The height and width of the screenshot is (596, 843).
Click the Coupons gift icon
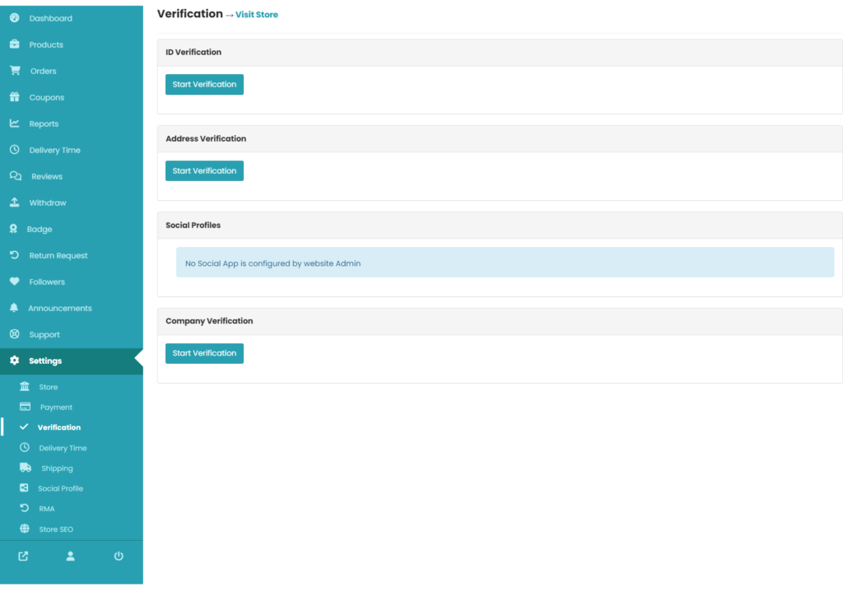tap(15, 97)
